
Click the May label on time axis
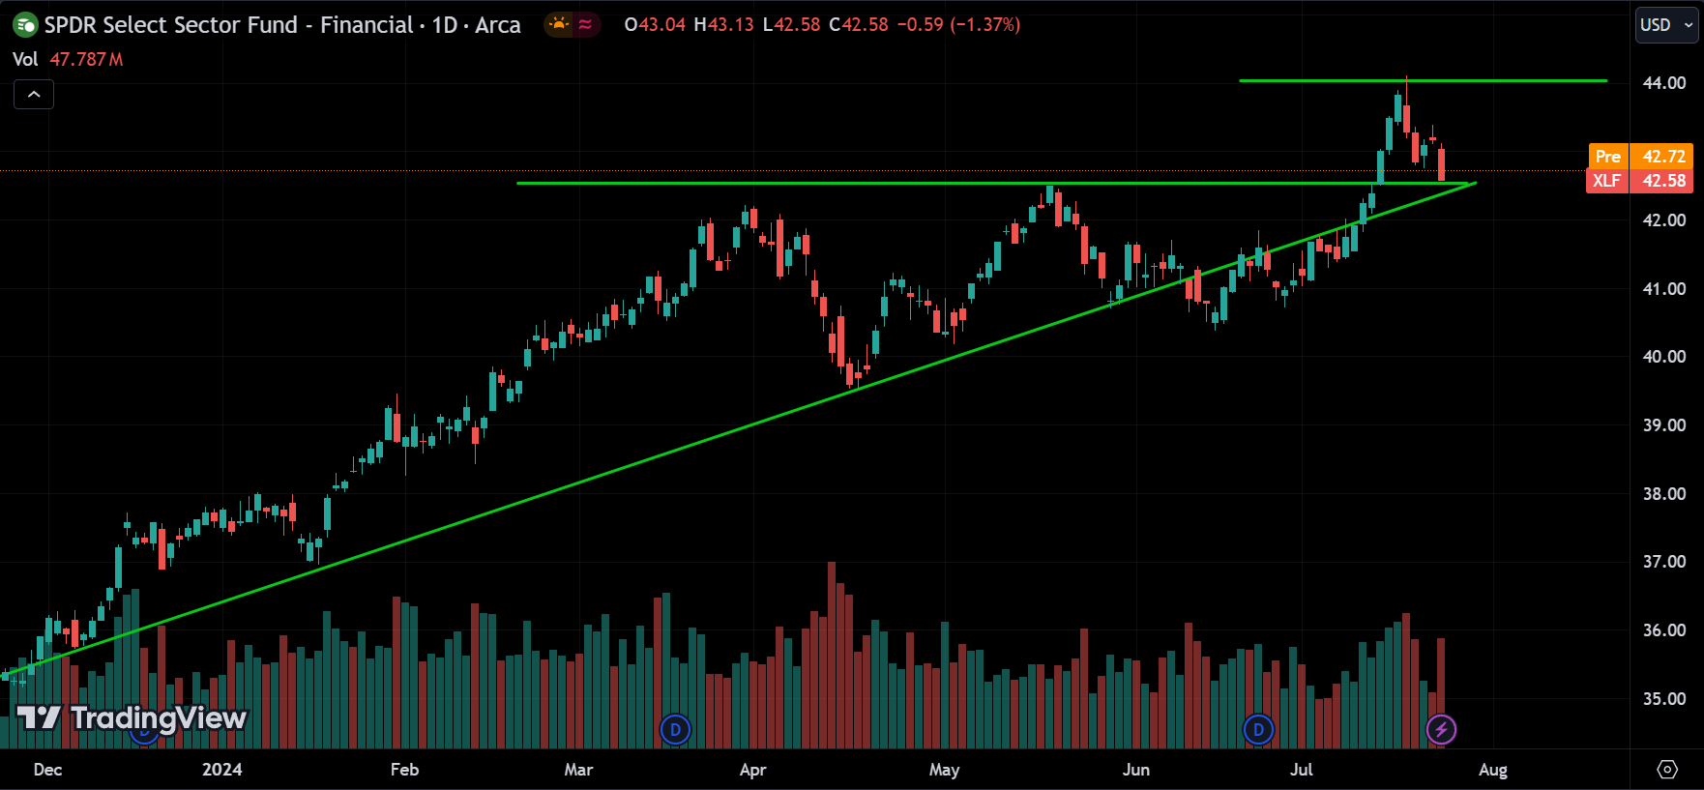click(944, 770)
